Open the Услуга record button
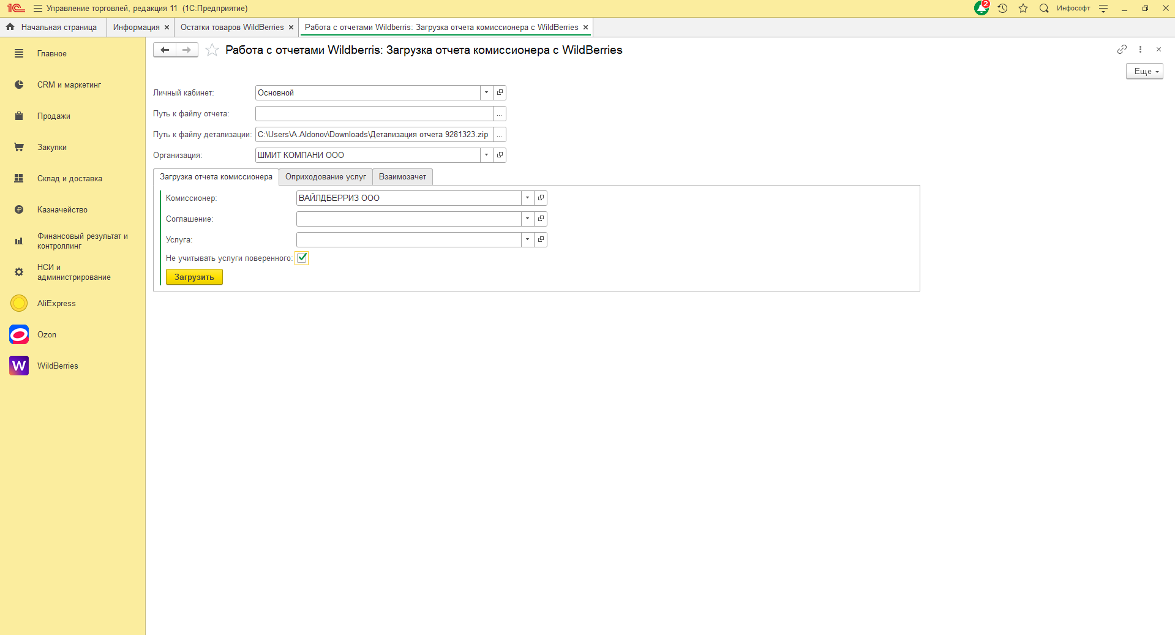 [x=541, y=240]
